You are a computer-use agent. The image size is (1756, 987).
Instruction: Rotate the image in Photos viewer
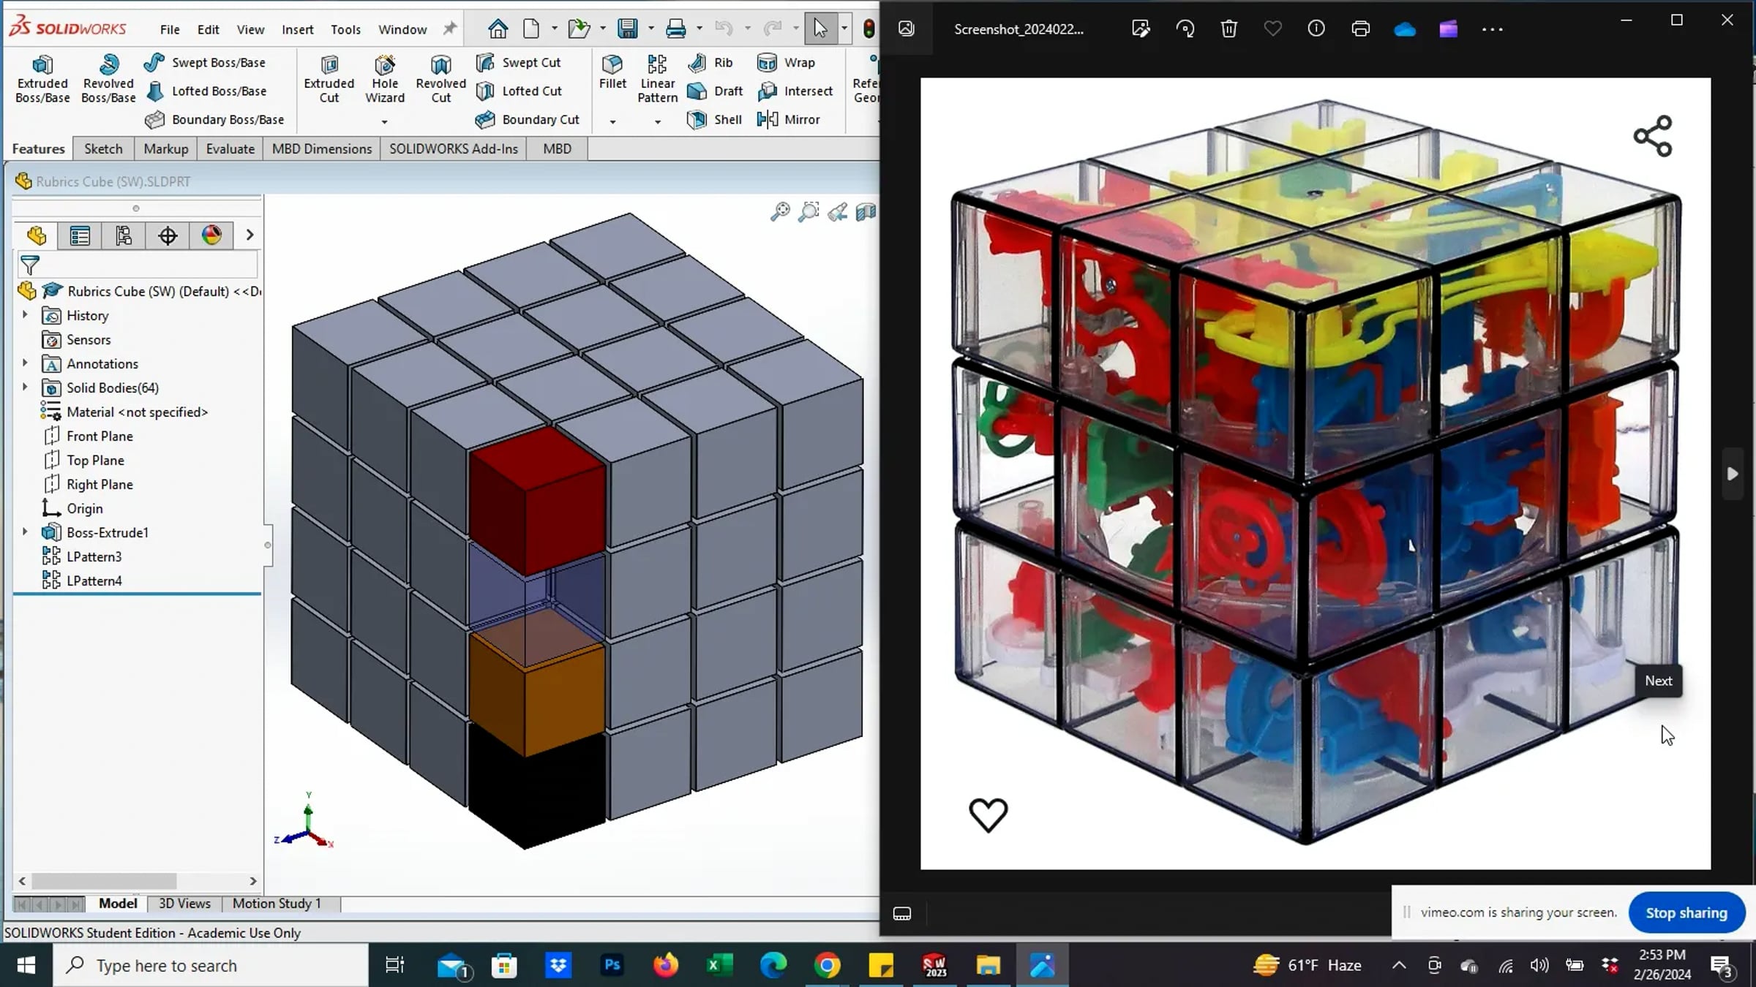pos(1185,29)
